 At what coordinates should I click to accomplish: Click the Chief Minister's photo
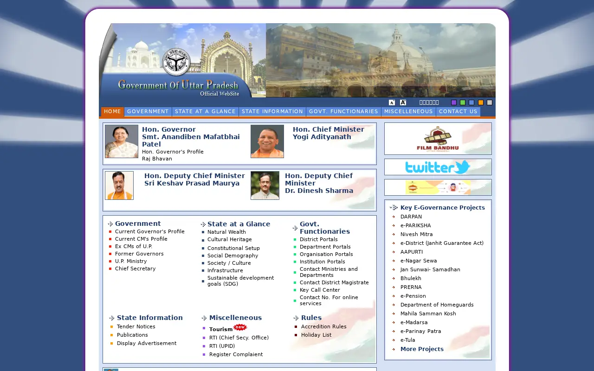pyautogui.click(x=267, y=141)
